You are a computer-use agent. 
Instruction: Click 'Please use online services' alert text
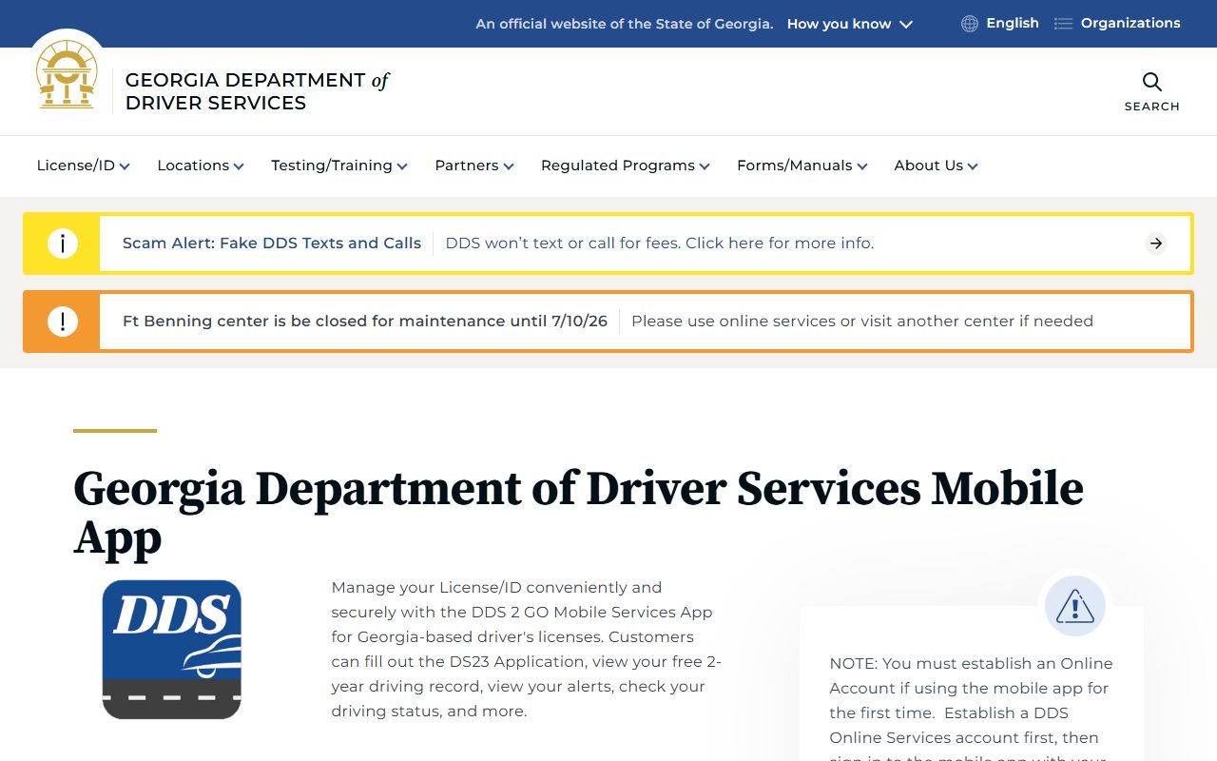coord(862,322)
